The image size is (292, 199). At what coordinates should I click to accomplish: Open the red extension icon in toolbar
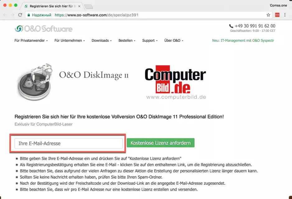277,15
